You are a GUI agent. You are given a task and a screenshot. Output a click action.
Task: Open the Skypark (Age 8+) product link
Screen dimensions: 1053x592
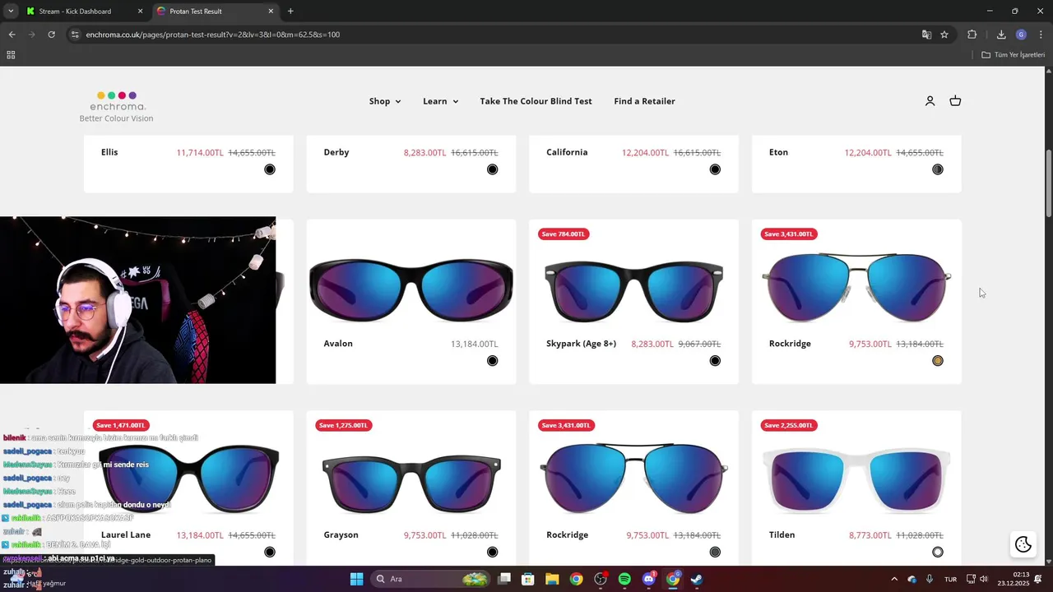[581, 344]
